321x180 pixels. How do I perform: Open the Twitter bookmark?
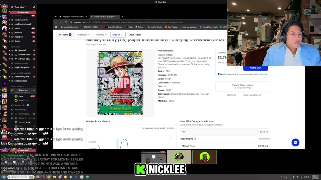tap(129, 27)
